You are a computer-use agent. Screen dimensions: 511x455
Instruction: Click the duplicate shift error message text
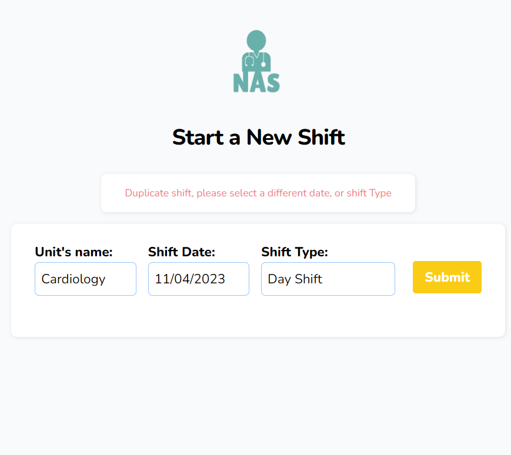258,193
